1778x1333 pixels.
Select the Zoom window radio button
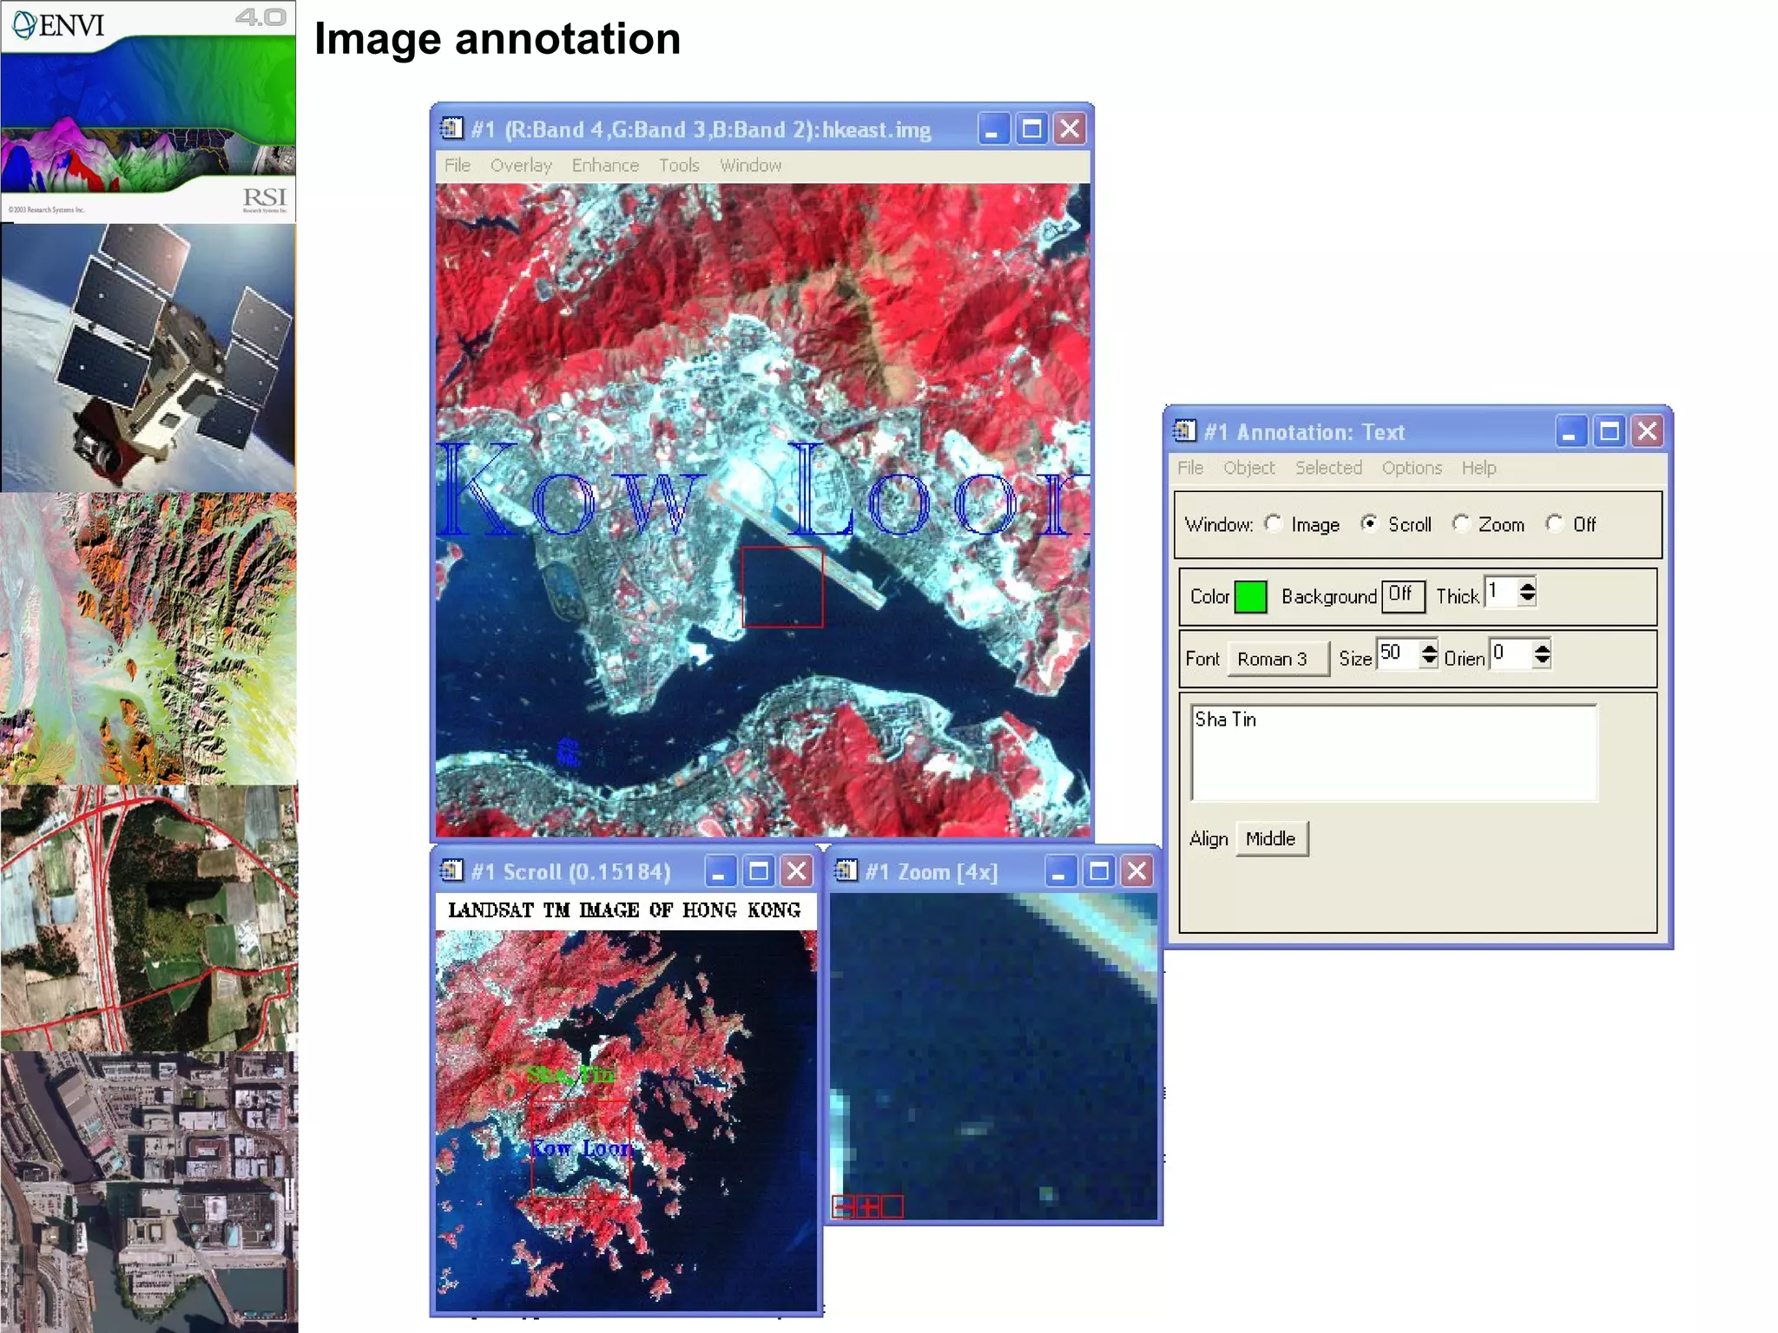pos(1461,523)
